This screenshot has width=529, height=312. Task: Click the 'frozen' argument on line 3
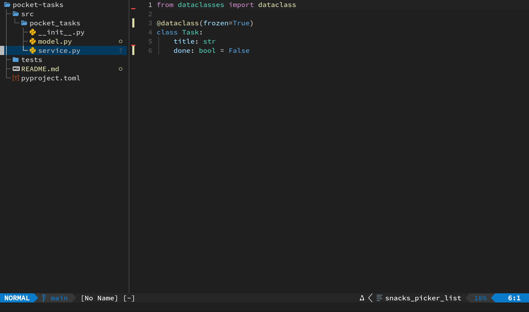[216, 23]
